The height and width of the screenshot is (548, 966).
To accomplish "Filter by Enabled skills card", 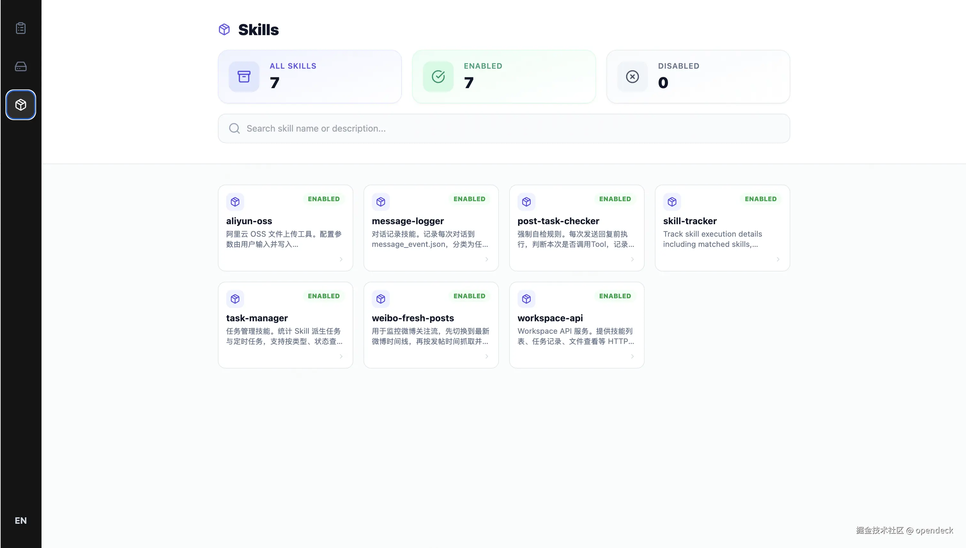I will pos(504,77).
